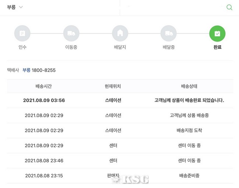Click the 이동중 truck step icon
The image size is (239, 188).
point(71,33)
